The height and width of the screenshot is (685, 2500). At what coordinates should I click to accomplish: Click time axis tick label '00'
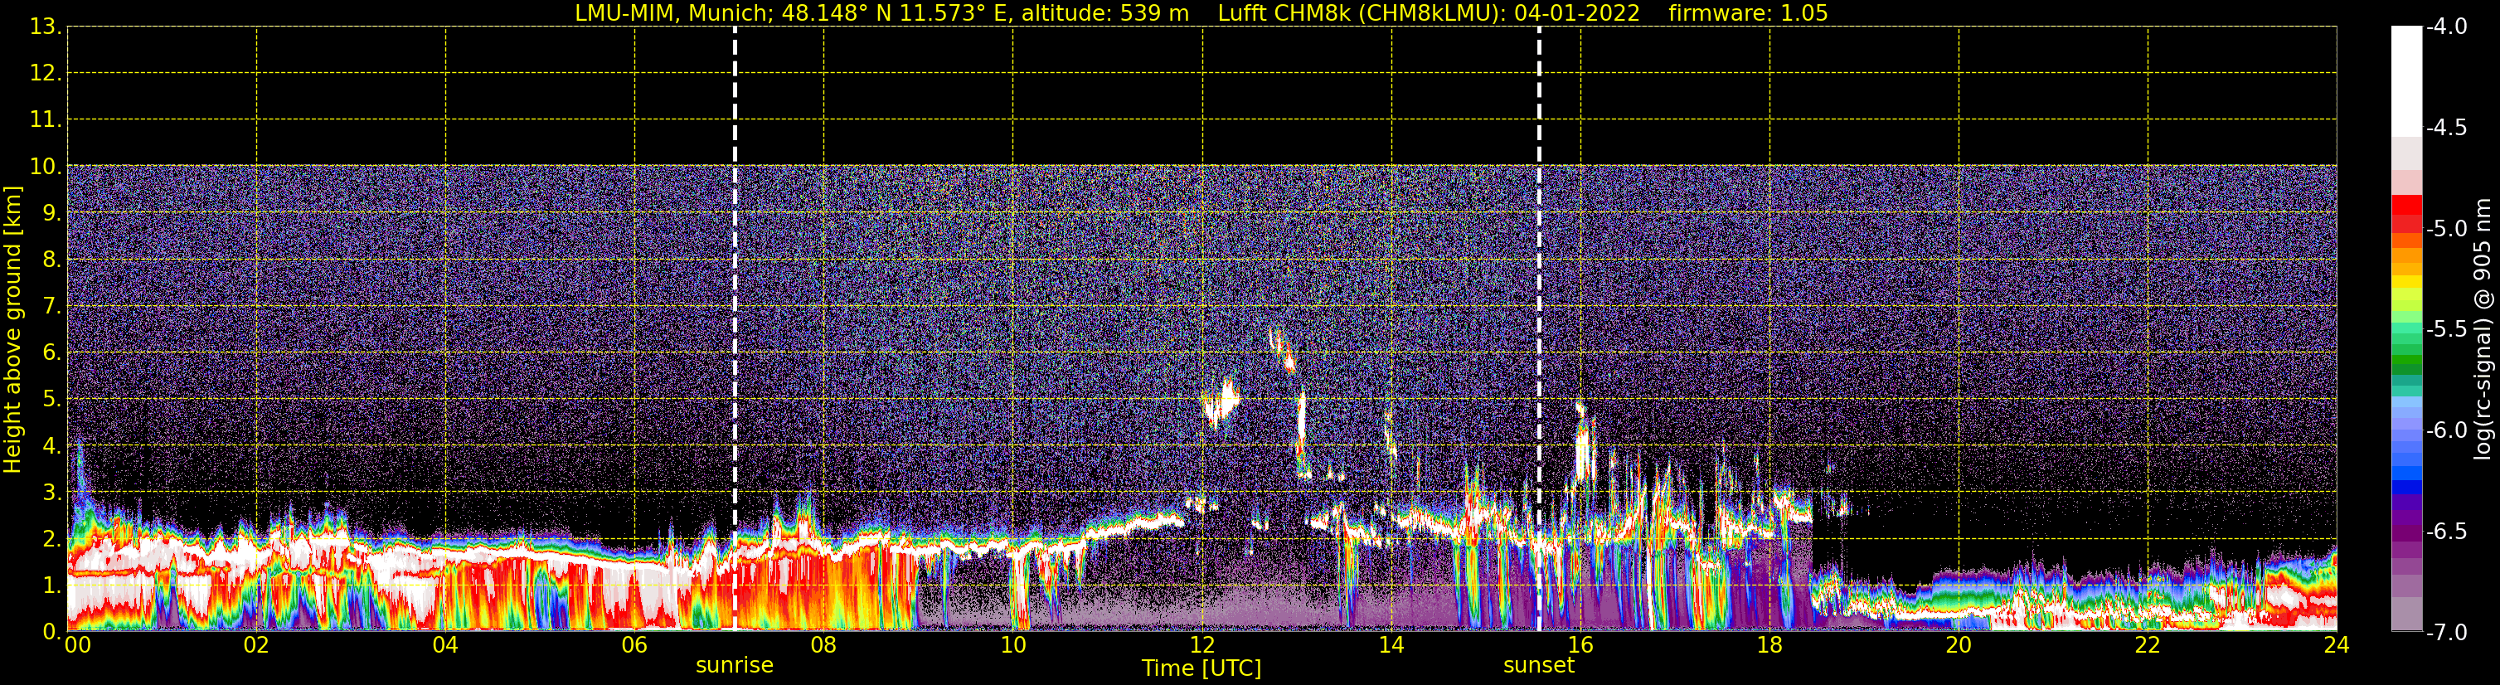coord(78,645)
